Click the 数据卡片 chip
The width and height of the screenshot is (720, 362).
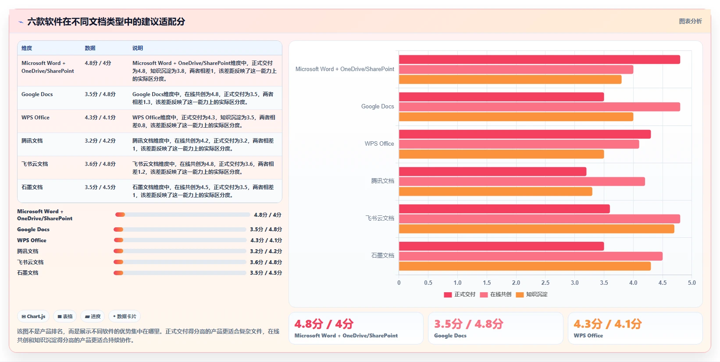125,316
